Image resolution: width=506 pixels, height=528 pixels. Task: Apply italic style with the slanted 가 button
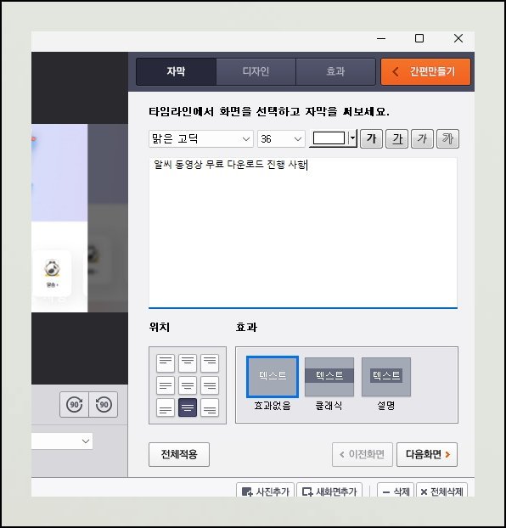[422, 138]
